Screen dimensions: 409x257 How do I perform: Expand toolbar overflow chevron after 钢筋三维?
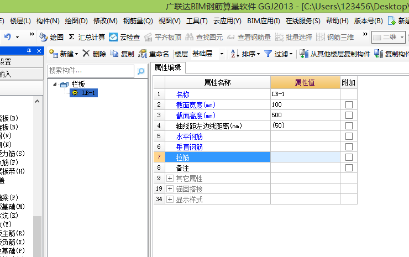click(365, 34)
